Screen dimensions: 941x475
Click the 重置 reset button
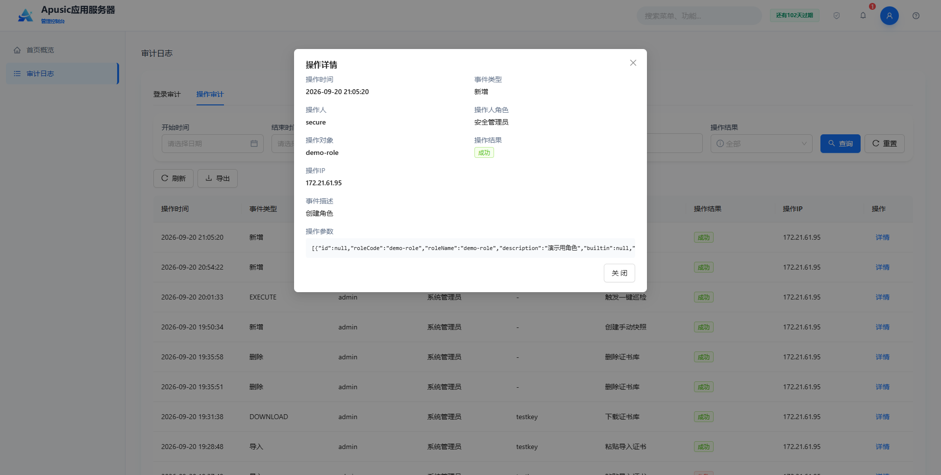[x=885, y=144]
